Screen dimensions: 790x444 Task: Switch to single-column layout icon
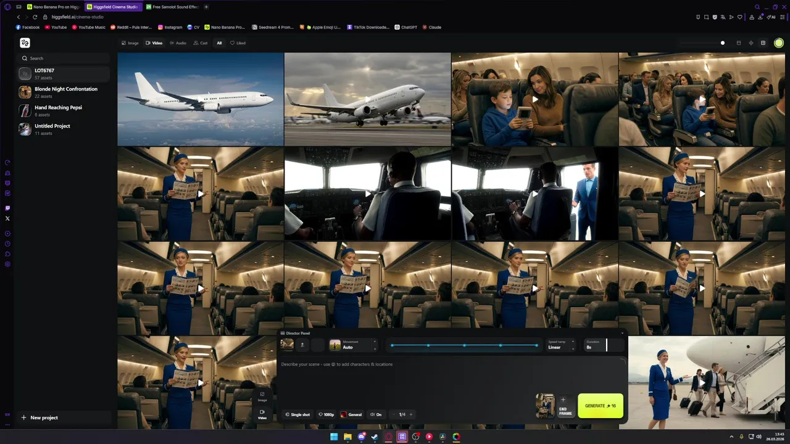click(x=739, y=43)
